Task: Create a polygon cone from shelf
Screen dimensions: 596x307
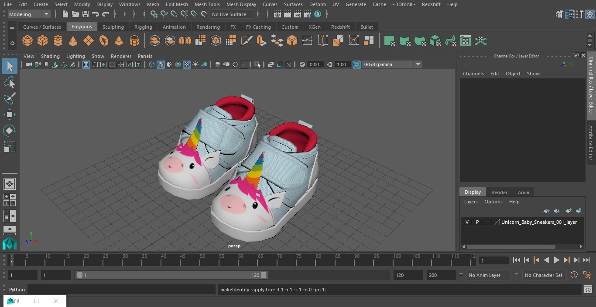Action: point(73,41)
